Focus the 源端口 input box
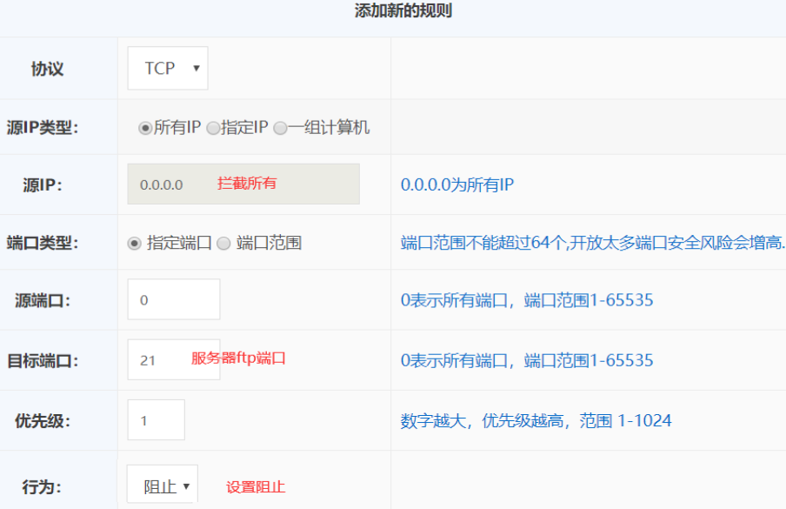The image size is (786, 509). pyautogui.click(x=173, y=300)
